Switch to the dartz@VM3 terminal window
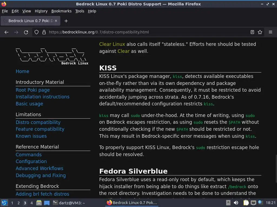This screenshot has width=277, height=207. click(x=69, y=203)
